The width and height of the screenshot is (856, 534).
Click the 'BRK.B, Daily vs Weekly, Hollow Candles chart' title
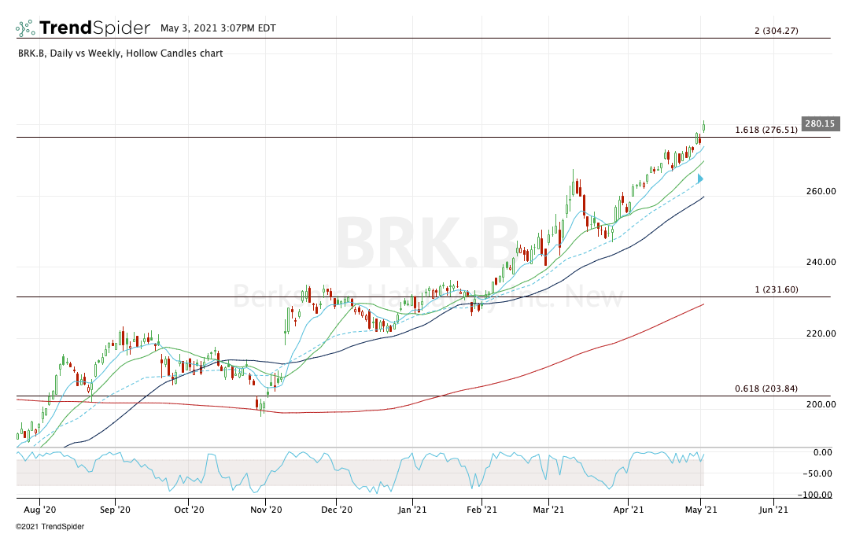(120, 53)
